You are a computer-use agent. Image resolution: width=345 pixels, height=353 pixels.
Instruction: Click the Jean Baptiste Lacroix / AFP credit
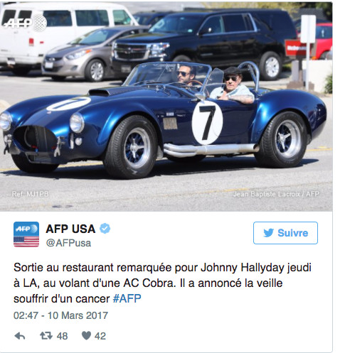[x=276, y=194]
